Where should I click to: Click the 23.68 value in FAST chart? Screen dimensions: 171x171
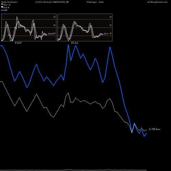(x=51, y=34)
